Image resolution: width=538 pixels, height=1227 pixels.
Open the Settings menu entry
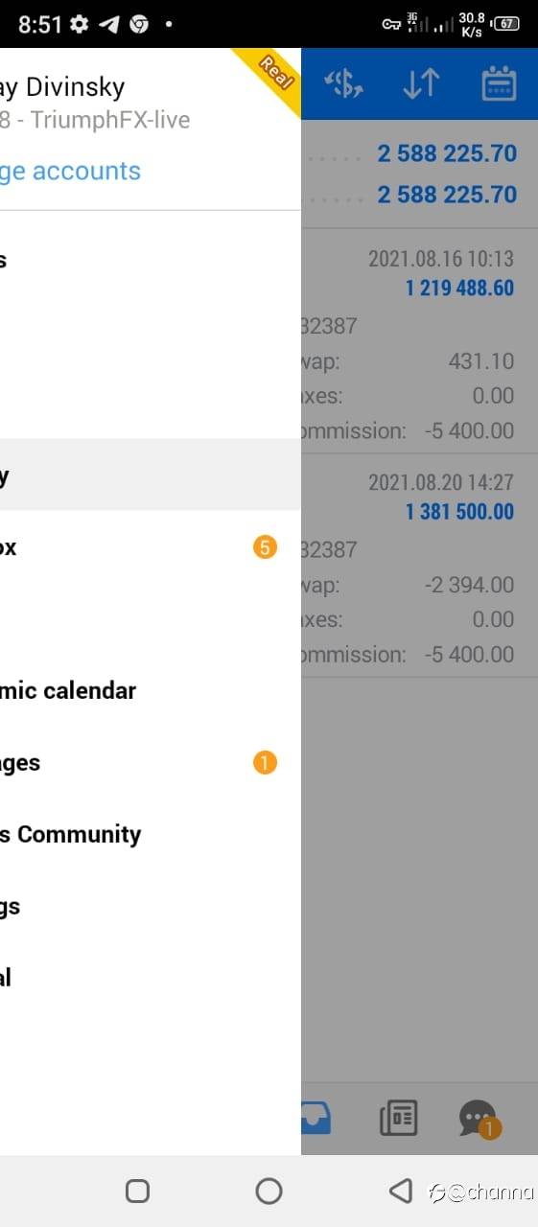pyautogui.click(x=151, y=906)
